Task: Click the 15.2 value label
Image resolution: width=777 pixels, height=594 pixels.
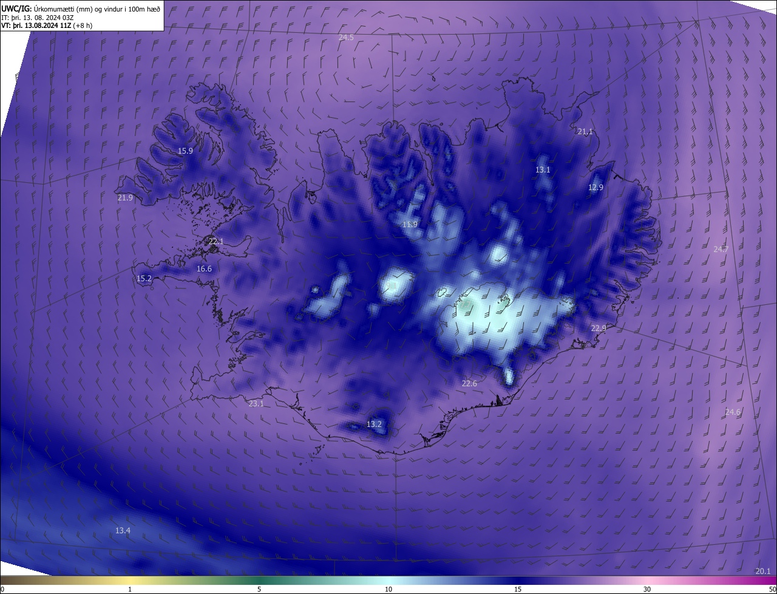Action: point(144,278)
